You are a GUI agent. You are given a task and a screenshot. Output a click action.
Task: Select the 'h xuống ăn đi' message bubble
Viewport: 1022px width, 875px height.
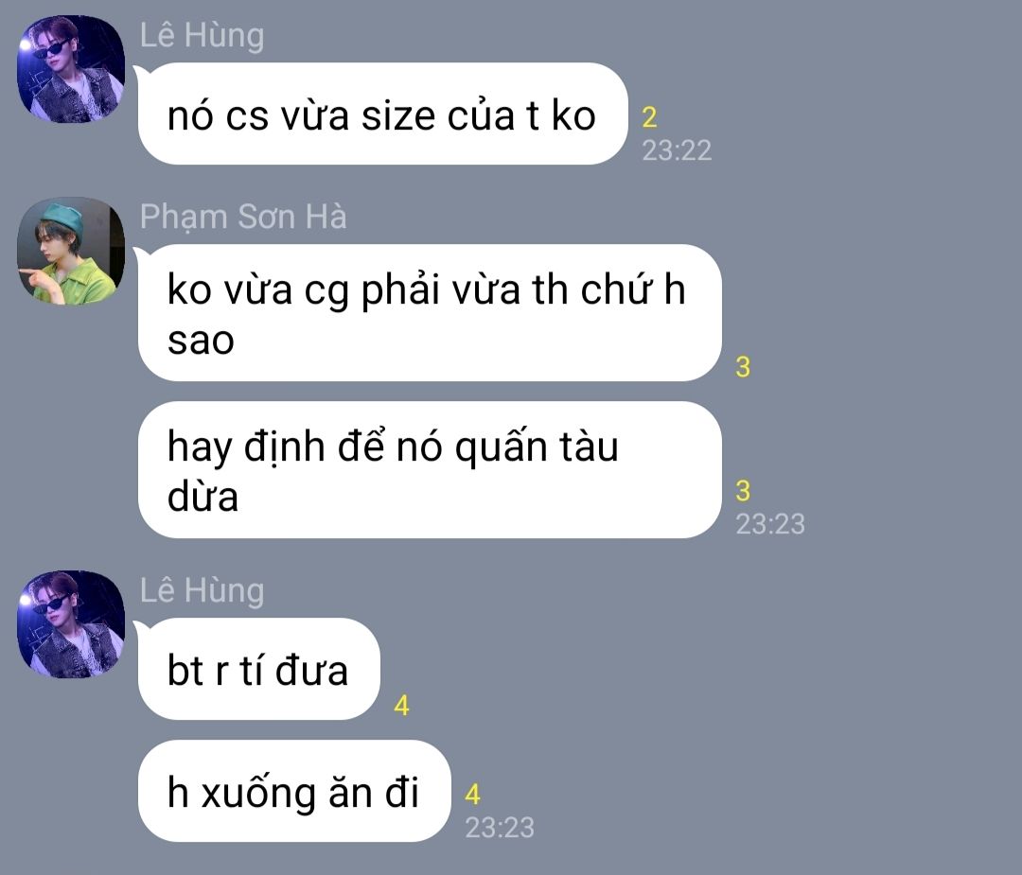(294, 791)
